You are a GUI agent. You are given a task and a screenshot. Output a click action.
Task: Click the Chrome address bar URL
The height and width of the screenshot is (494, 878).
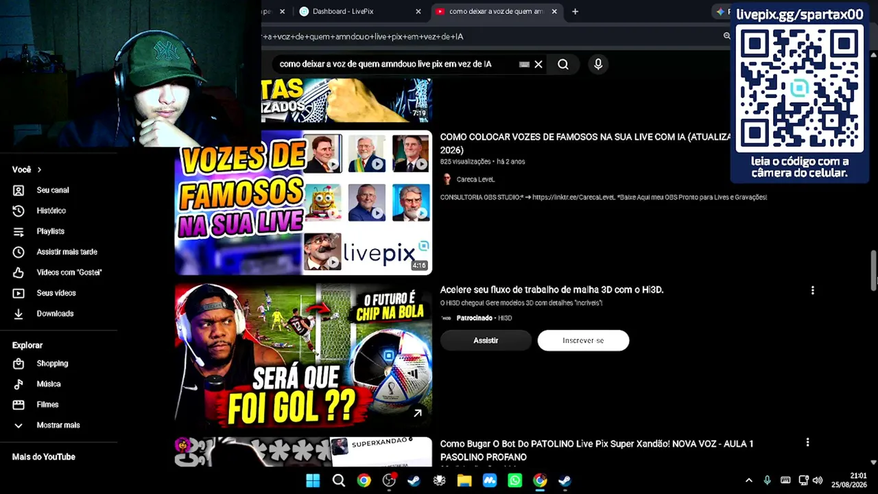[x=364, y=36]
